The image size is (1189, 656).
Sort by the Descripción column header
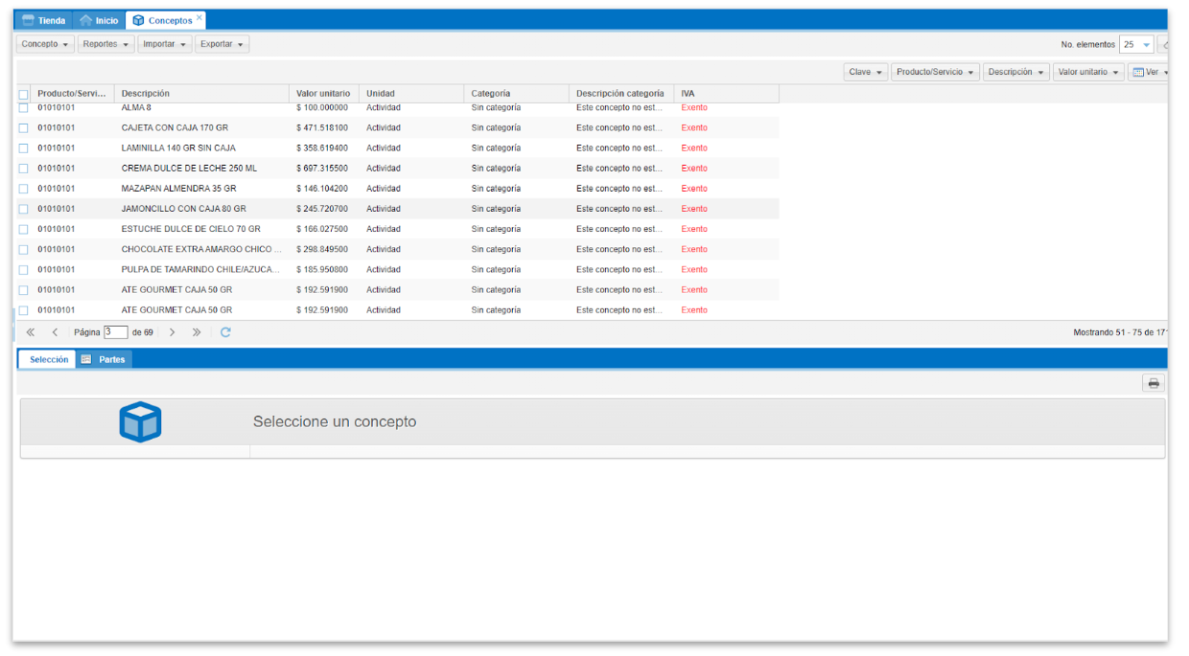(146, 94)
